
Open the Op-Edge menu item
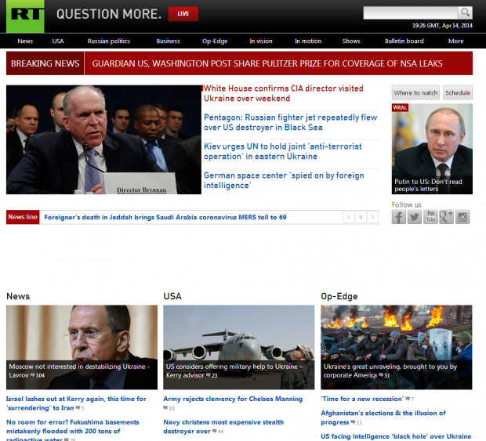coord(215,42)
